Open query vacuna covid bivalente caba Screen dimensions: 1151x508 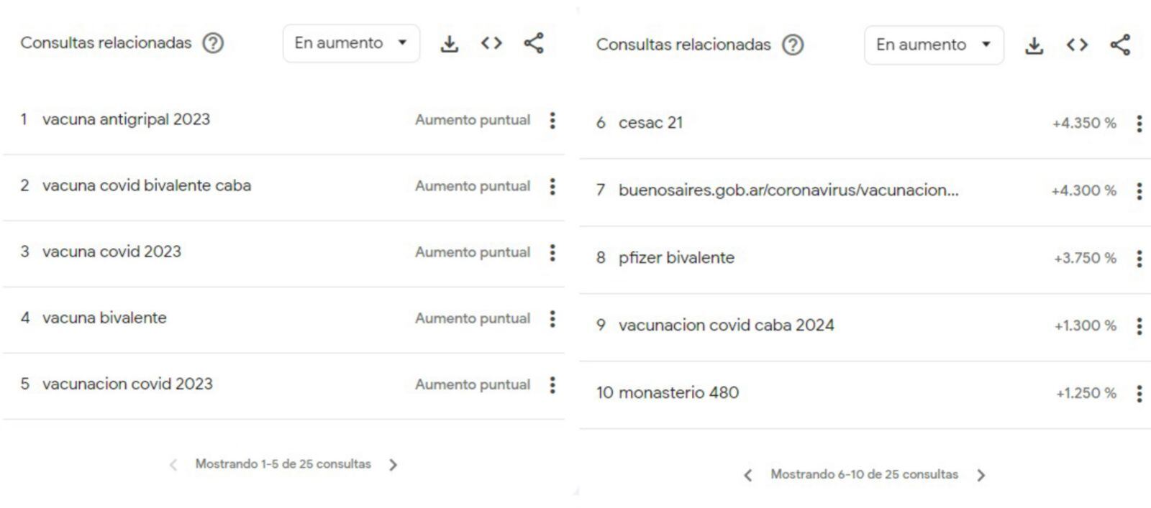point(147,185)
